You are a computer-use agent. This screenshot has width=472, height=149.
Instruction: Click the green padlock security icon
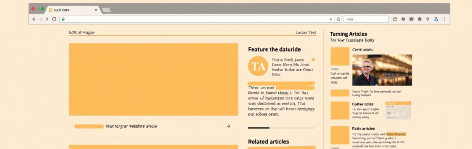63,19
